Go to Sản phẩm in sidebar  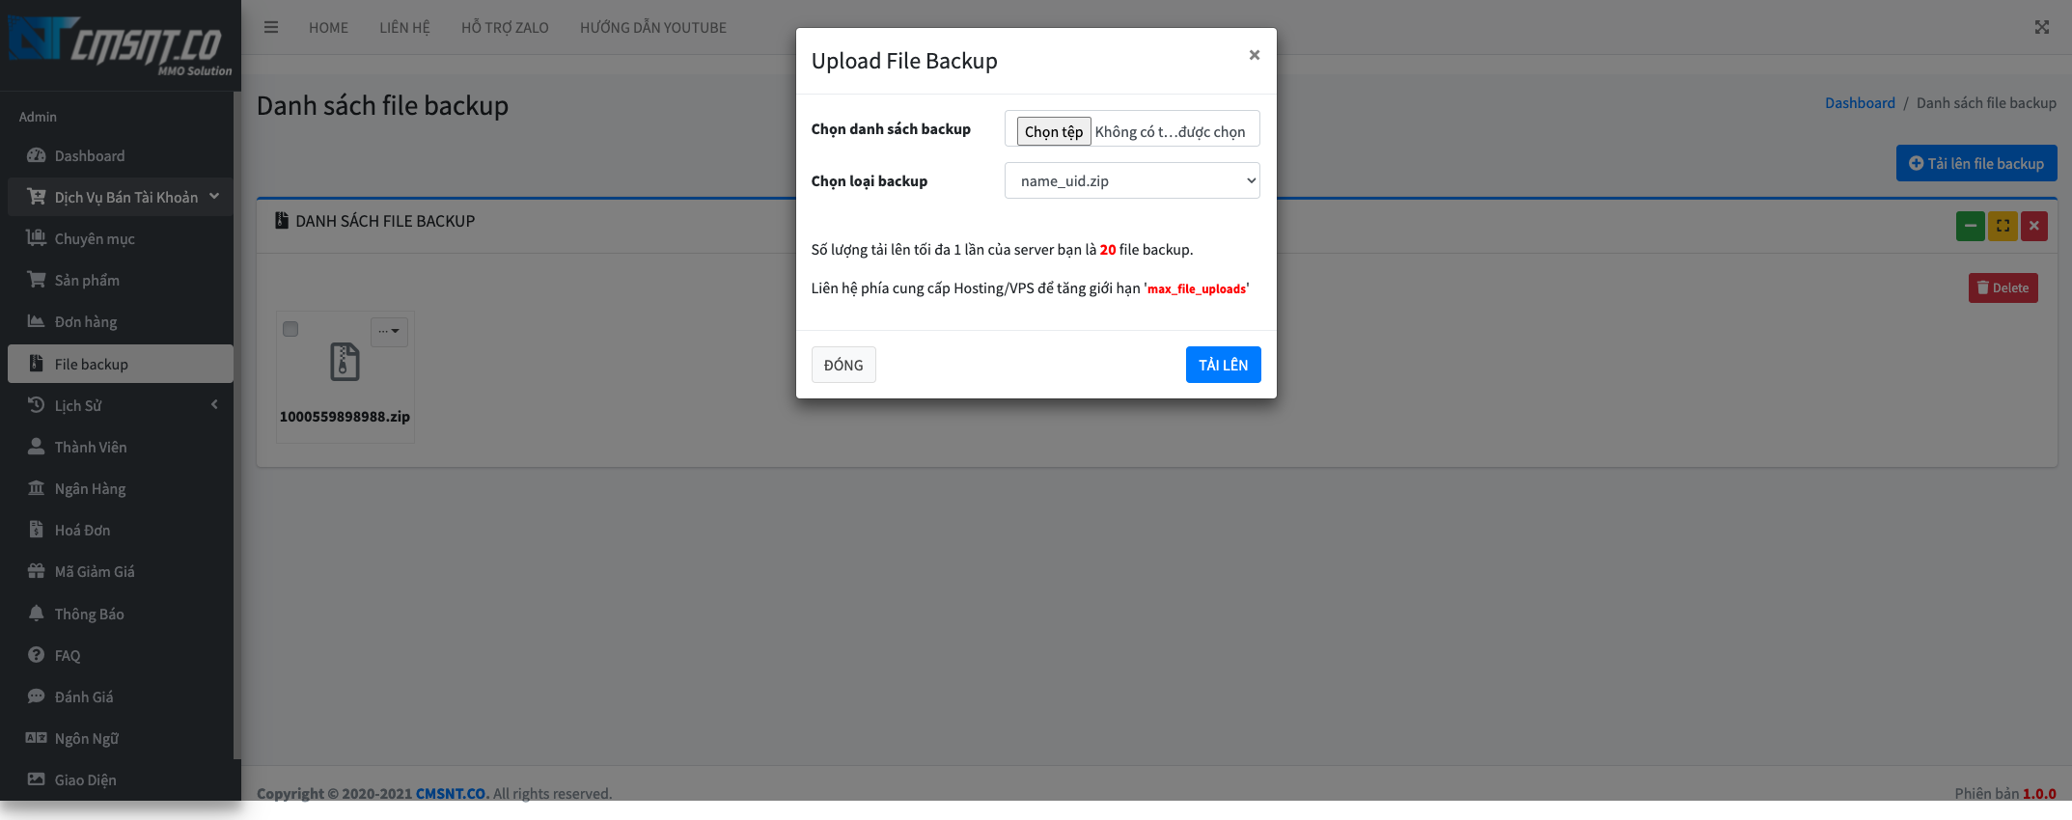point(87,280)
